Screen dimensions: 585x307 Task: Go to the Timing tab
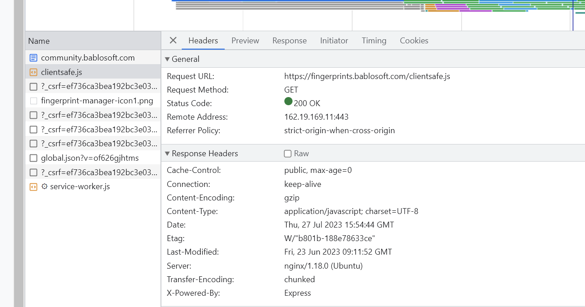tap(374, 41)
